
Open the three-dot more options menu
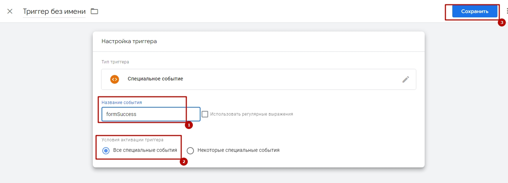pyautogui.click(x=507, y=11)
